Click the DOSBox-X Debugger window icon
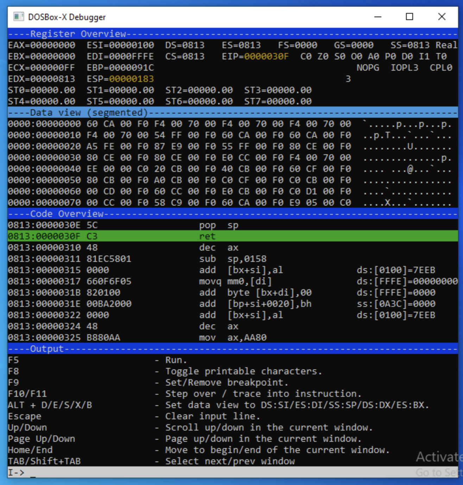The image size is (463, 485). [18, 17]
